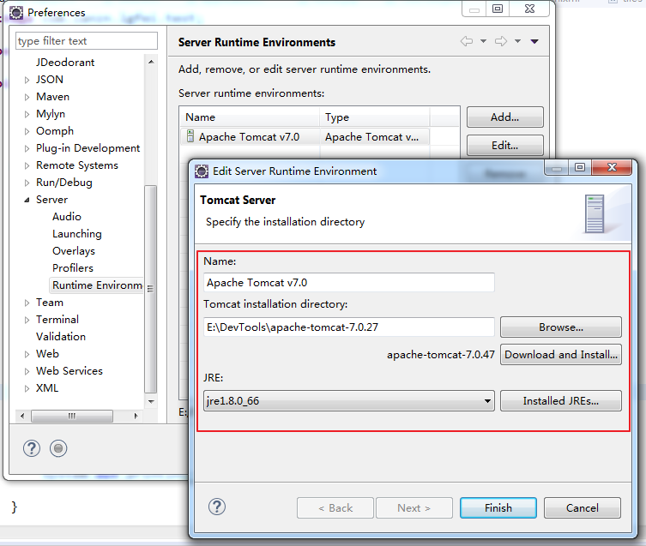Collapse the Server tree node
This screenshot has width=646, height=546.
27,200
